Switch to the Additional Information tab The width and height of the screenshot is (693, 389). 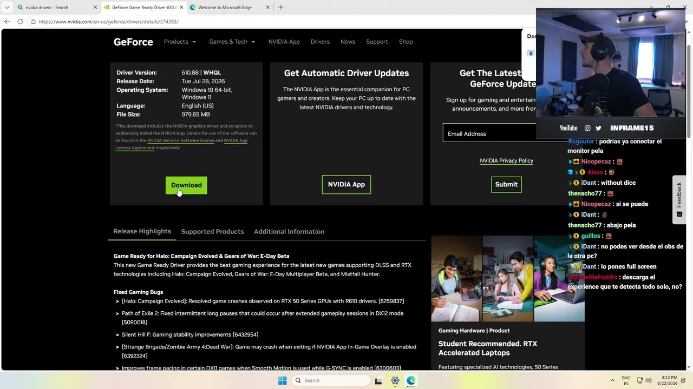289,231
